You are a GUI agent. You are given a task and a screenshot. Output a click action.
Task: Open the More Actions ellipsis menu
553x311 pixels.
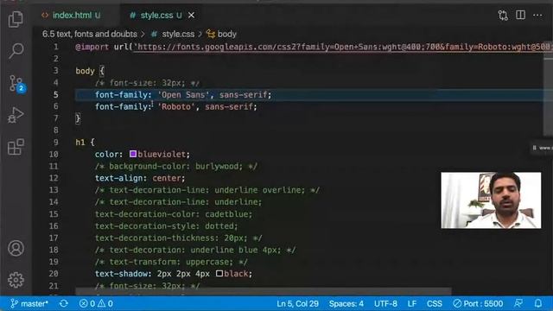(537, 16)
